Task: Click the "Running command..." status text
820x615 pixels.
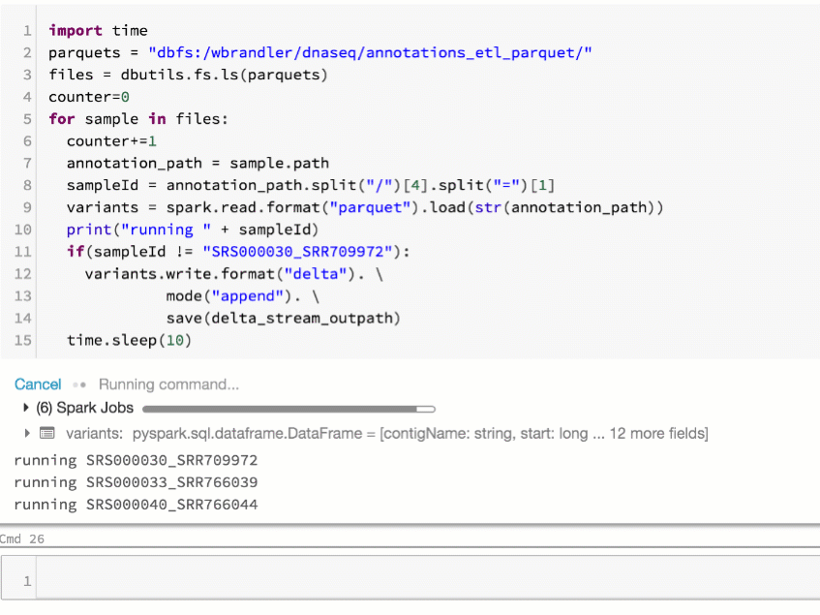Action: 168,384
